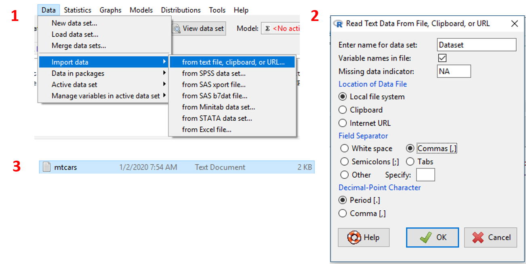Screen dimensions: 526x264
Task: Select Comma as decimal-point character
Action: 343,214
